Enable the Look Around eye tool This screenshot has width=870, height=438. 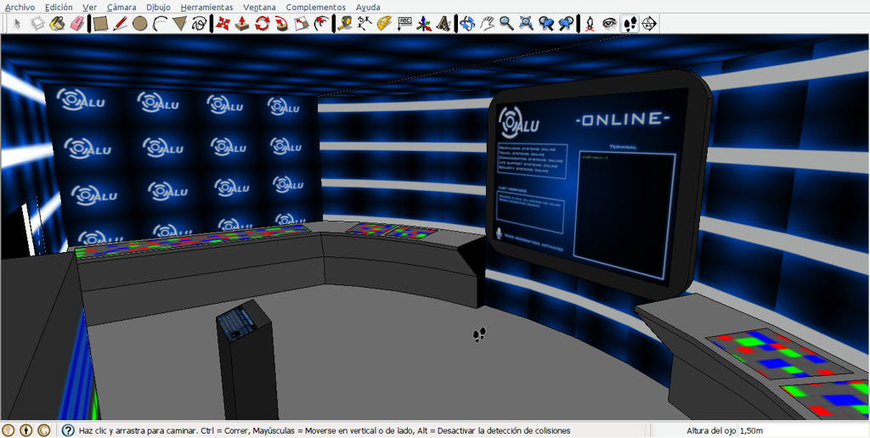coord(610,23)
